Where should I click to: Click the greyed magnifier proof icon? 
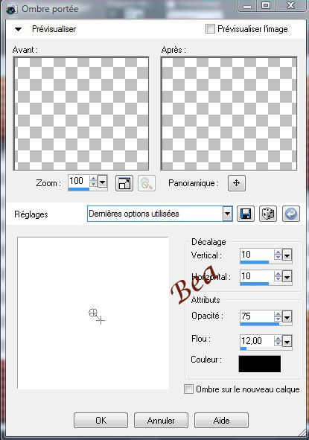tap(147, 183)
